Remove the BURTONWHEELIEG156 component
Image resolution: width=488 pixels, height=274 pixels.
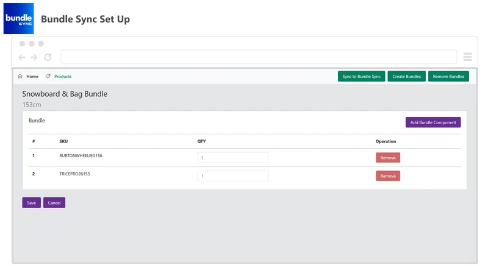pyautogui.click(x=388, y=158)
